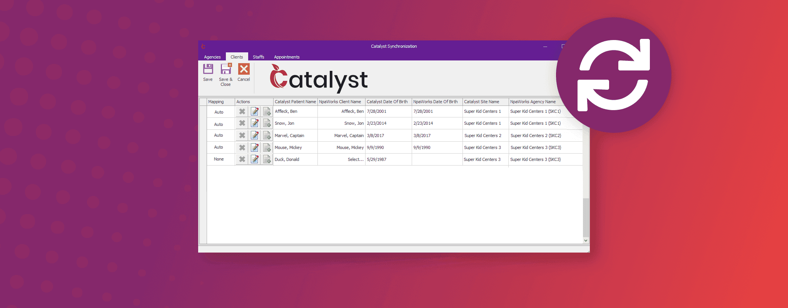Remove mapping for Mouse, Mickey row
The width and height of the screenshot is (788, 308).
point(242,147)
